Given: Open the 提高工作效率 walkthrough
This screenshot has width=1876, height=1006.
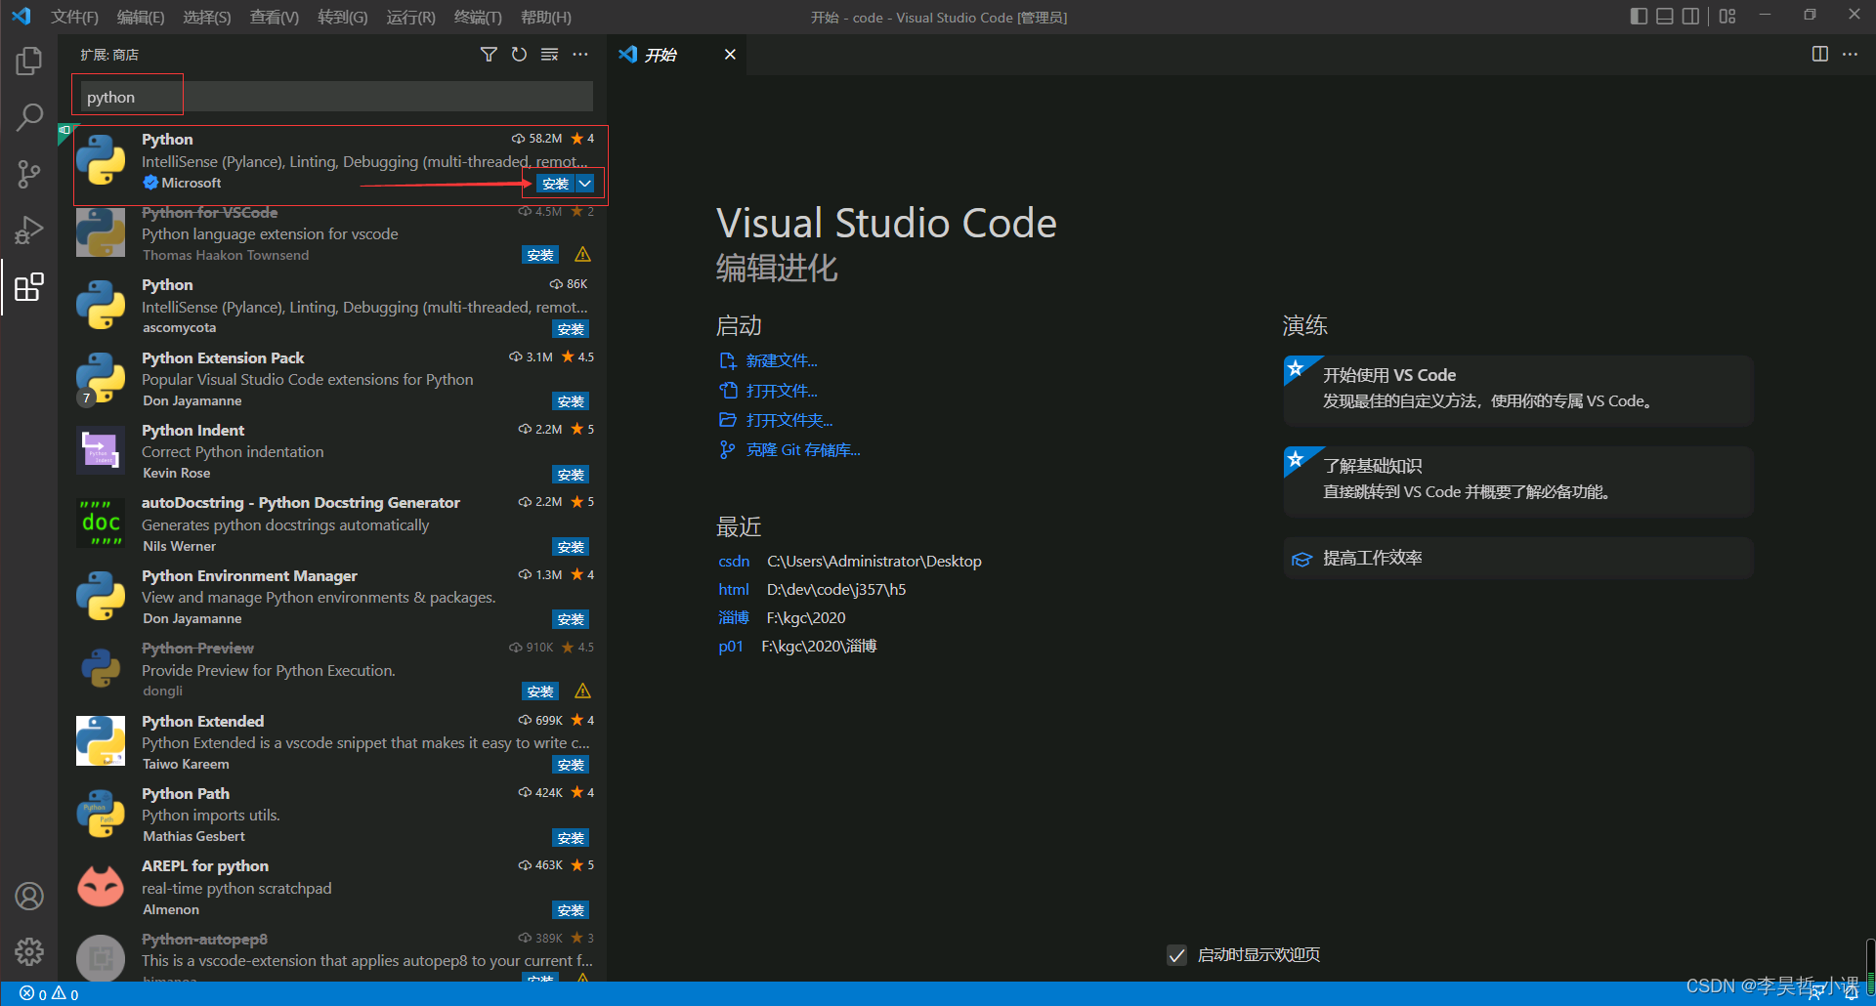Looking at the screenshot, I should 1517,559.
